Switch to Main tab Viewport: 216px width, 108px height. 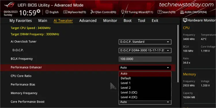coord(43,21)
